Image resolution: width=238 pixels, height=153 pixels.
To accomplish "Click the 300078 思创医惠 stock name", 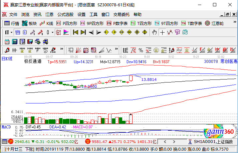I will 221,62.
